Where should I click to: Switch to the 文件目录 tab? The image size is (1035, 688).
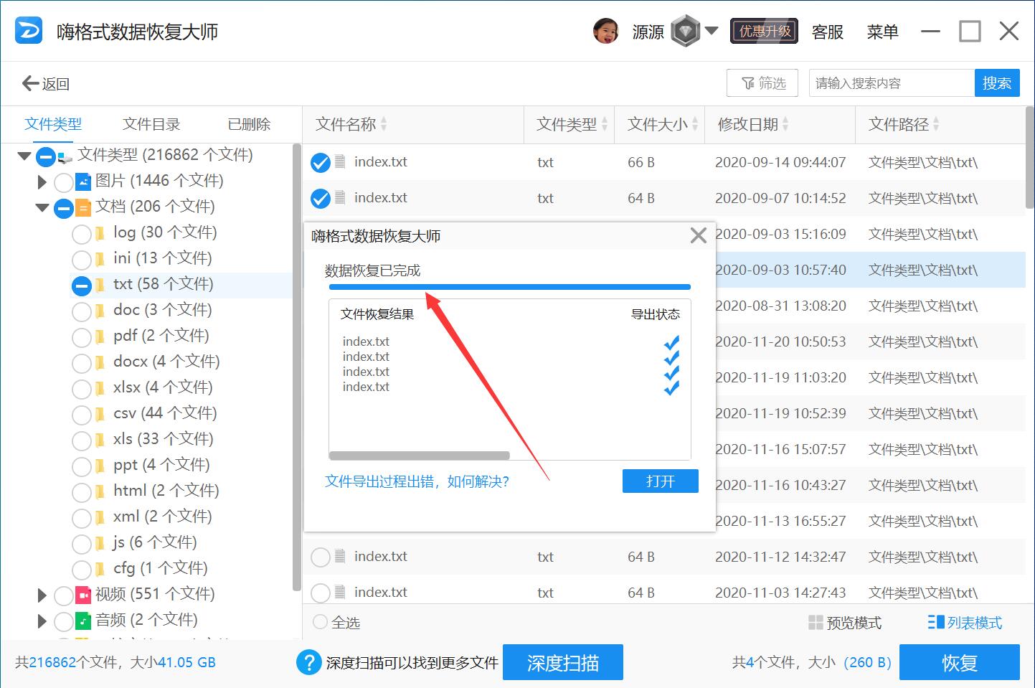151,123
